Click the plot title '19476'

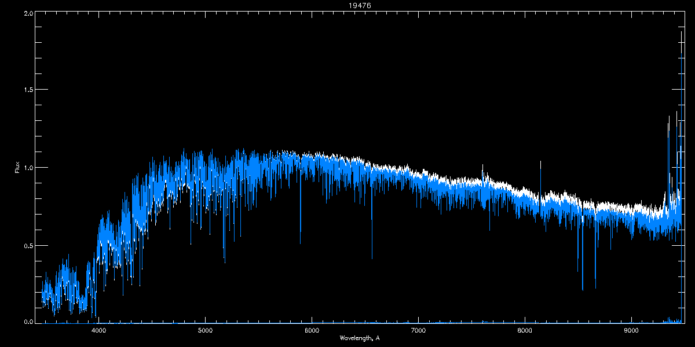pyautogui.click(x=360, y=5)
